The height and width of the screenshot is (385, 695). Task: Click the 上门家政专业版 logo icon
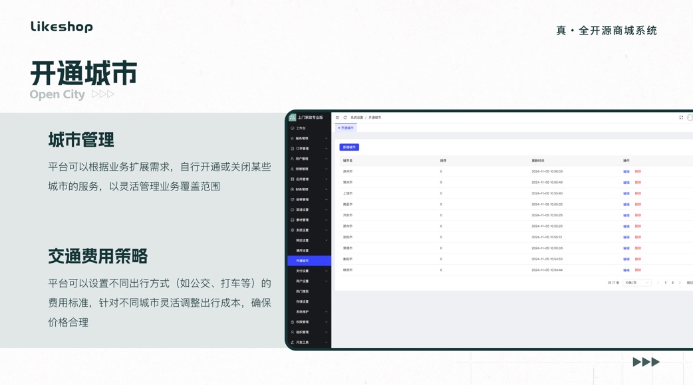[x=293, y=117]
